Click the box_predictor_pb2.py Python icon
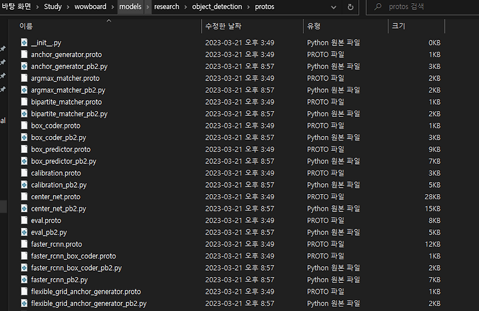Image resolution: width=479 pixels, height=311 pixels. 24,161
